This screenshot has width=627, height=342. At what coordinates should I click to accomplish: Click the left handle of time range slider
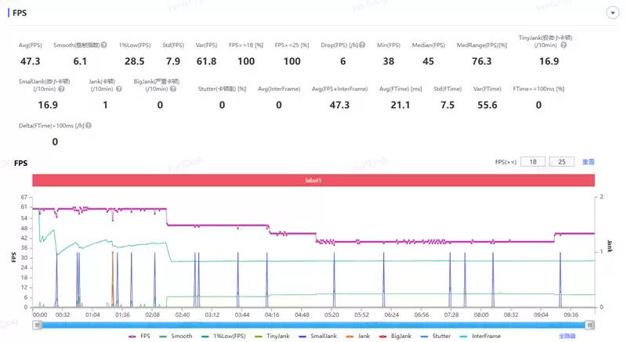[36, 324]
